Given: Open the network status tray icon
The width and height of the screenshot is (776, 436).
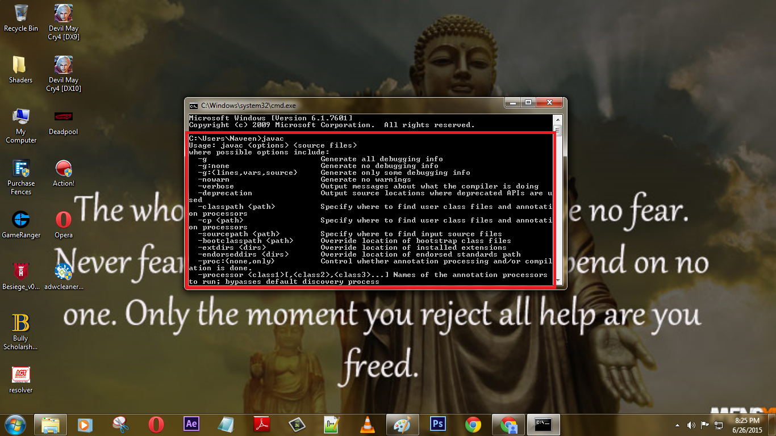Looking at the screenshot, I should click(x=719, y=425).
